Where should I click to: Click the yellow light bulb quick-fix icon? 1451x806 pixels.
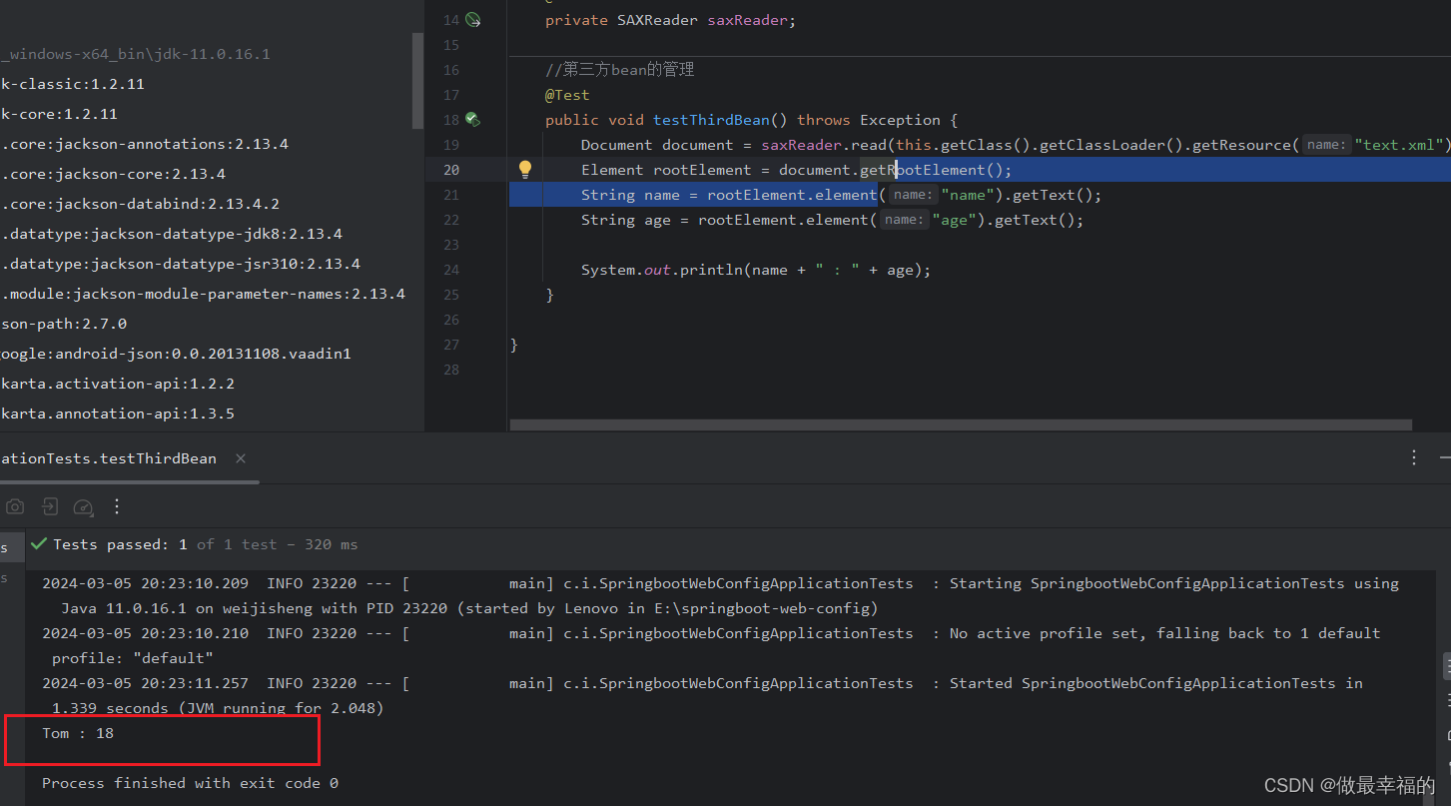[x=525, y=169]
